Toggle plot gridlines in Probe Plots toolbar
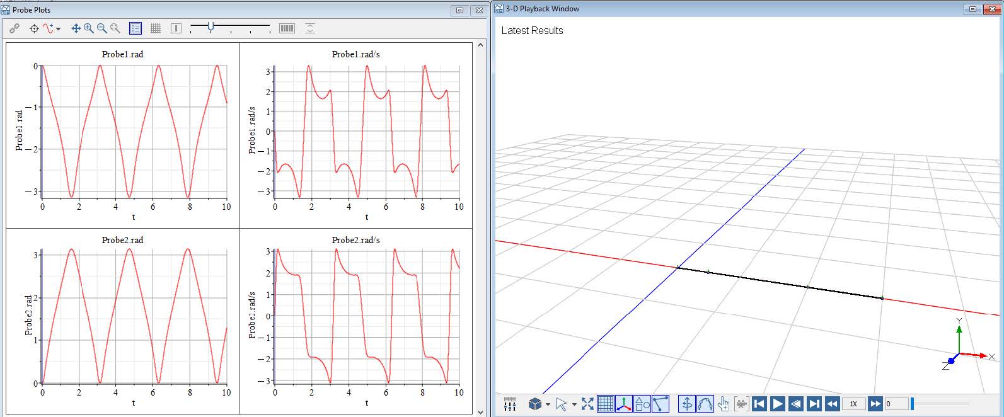 coord(156,28)
